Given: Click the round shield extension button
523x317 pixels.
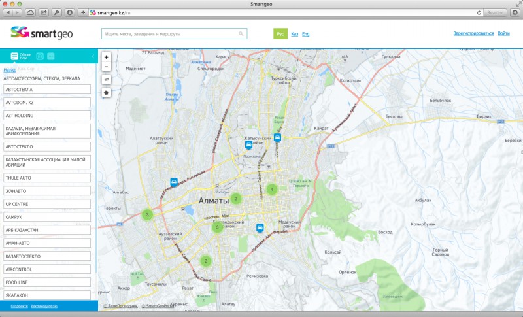Looking at the screenshot, I should [69, 12].
